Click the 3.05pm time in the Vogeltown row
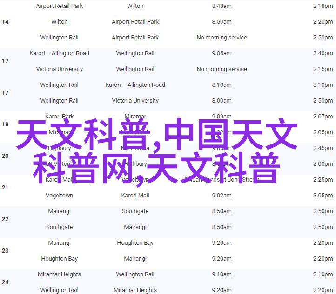Screen dimensions: 336x294 click(323, 196)
